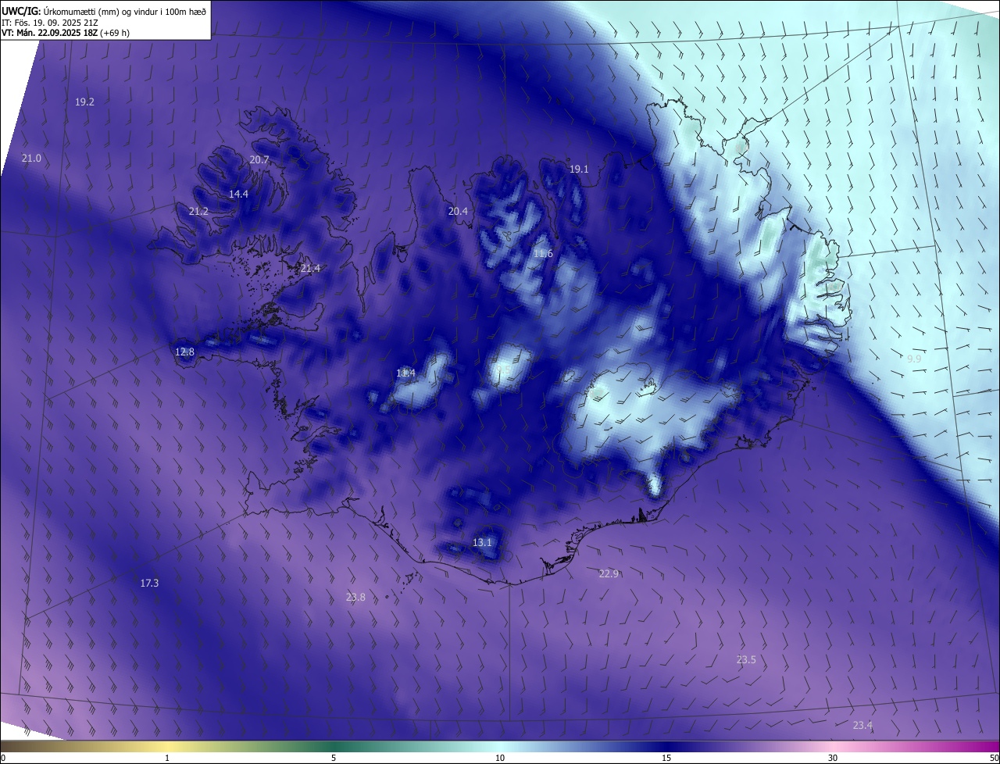The width and height of the screenshot is (1000, 764).
Task: Click the 9.5 value label
Action: pyautogui.click(x=504, y=370)
